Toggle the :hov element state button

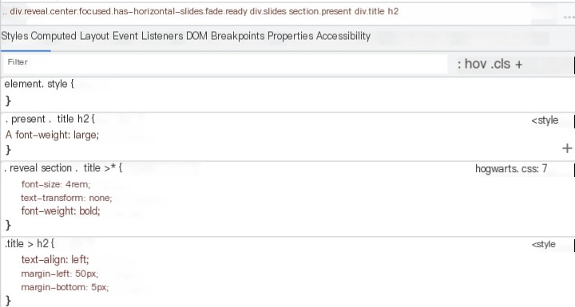point(472,64)
